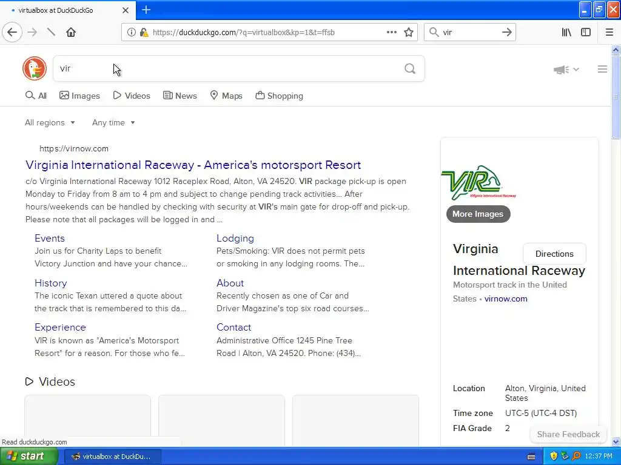Viewport: 621px width, 465px height.
Task: Open the About sitelink
Action: (230, 283)
